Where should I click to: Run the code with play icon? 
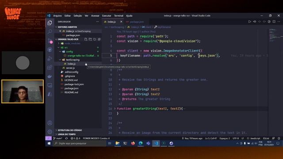249,22
